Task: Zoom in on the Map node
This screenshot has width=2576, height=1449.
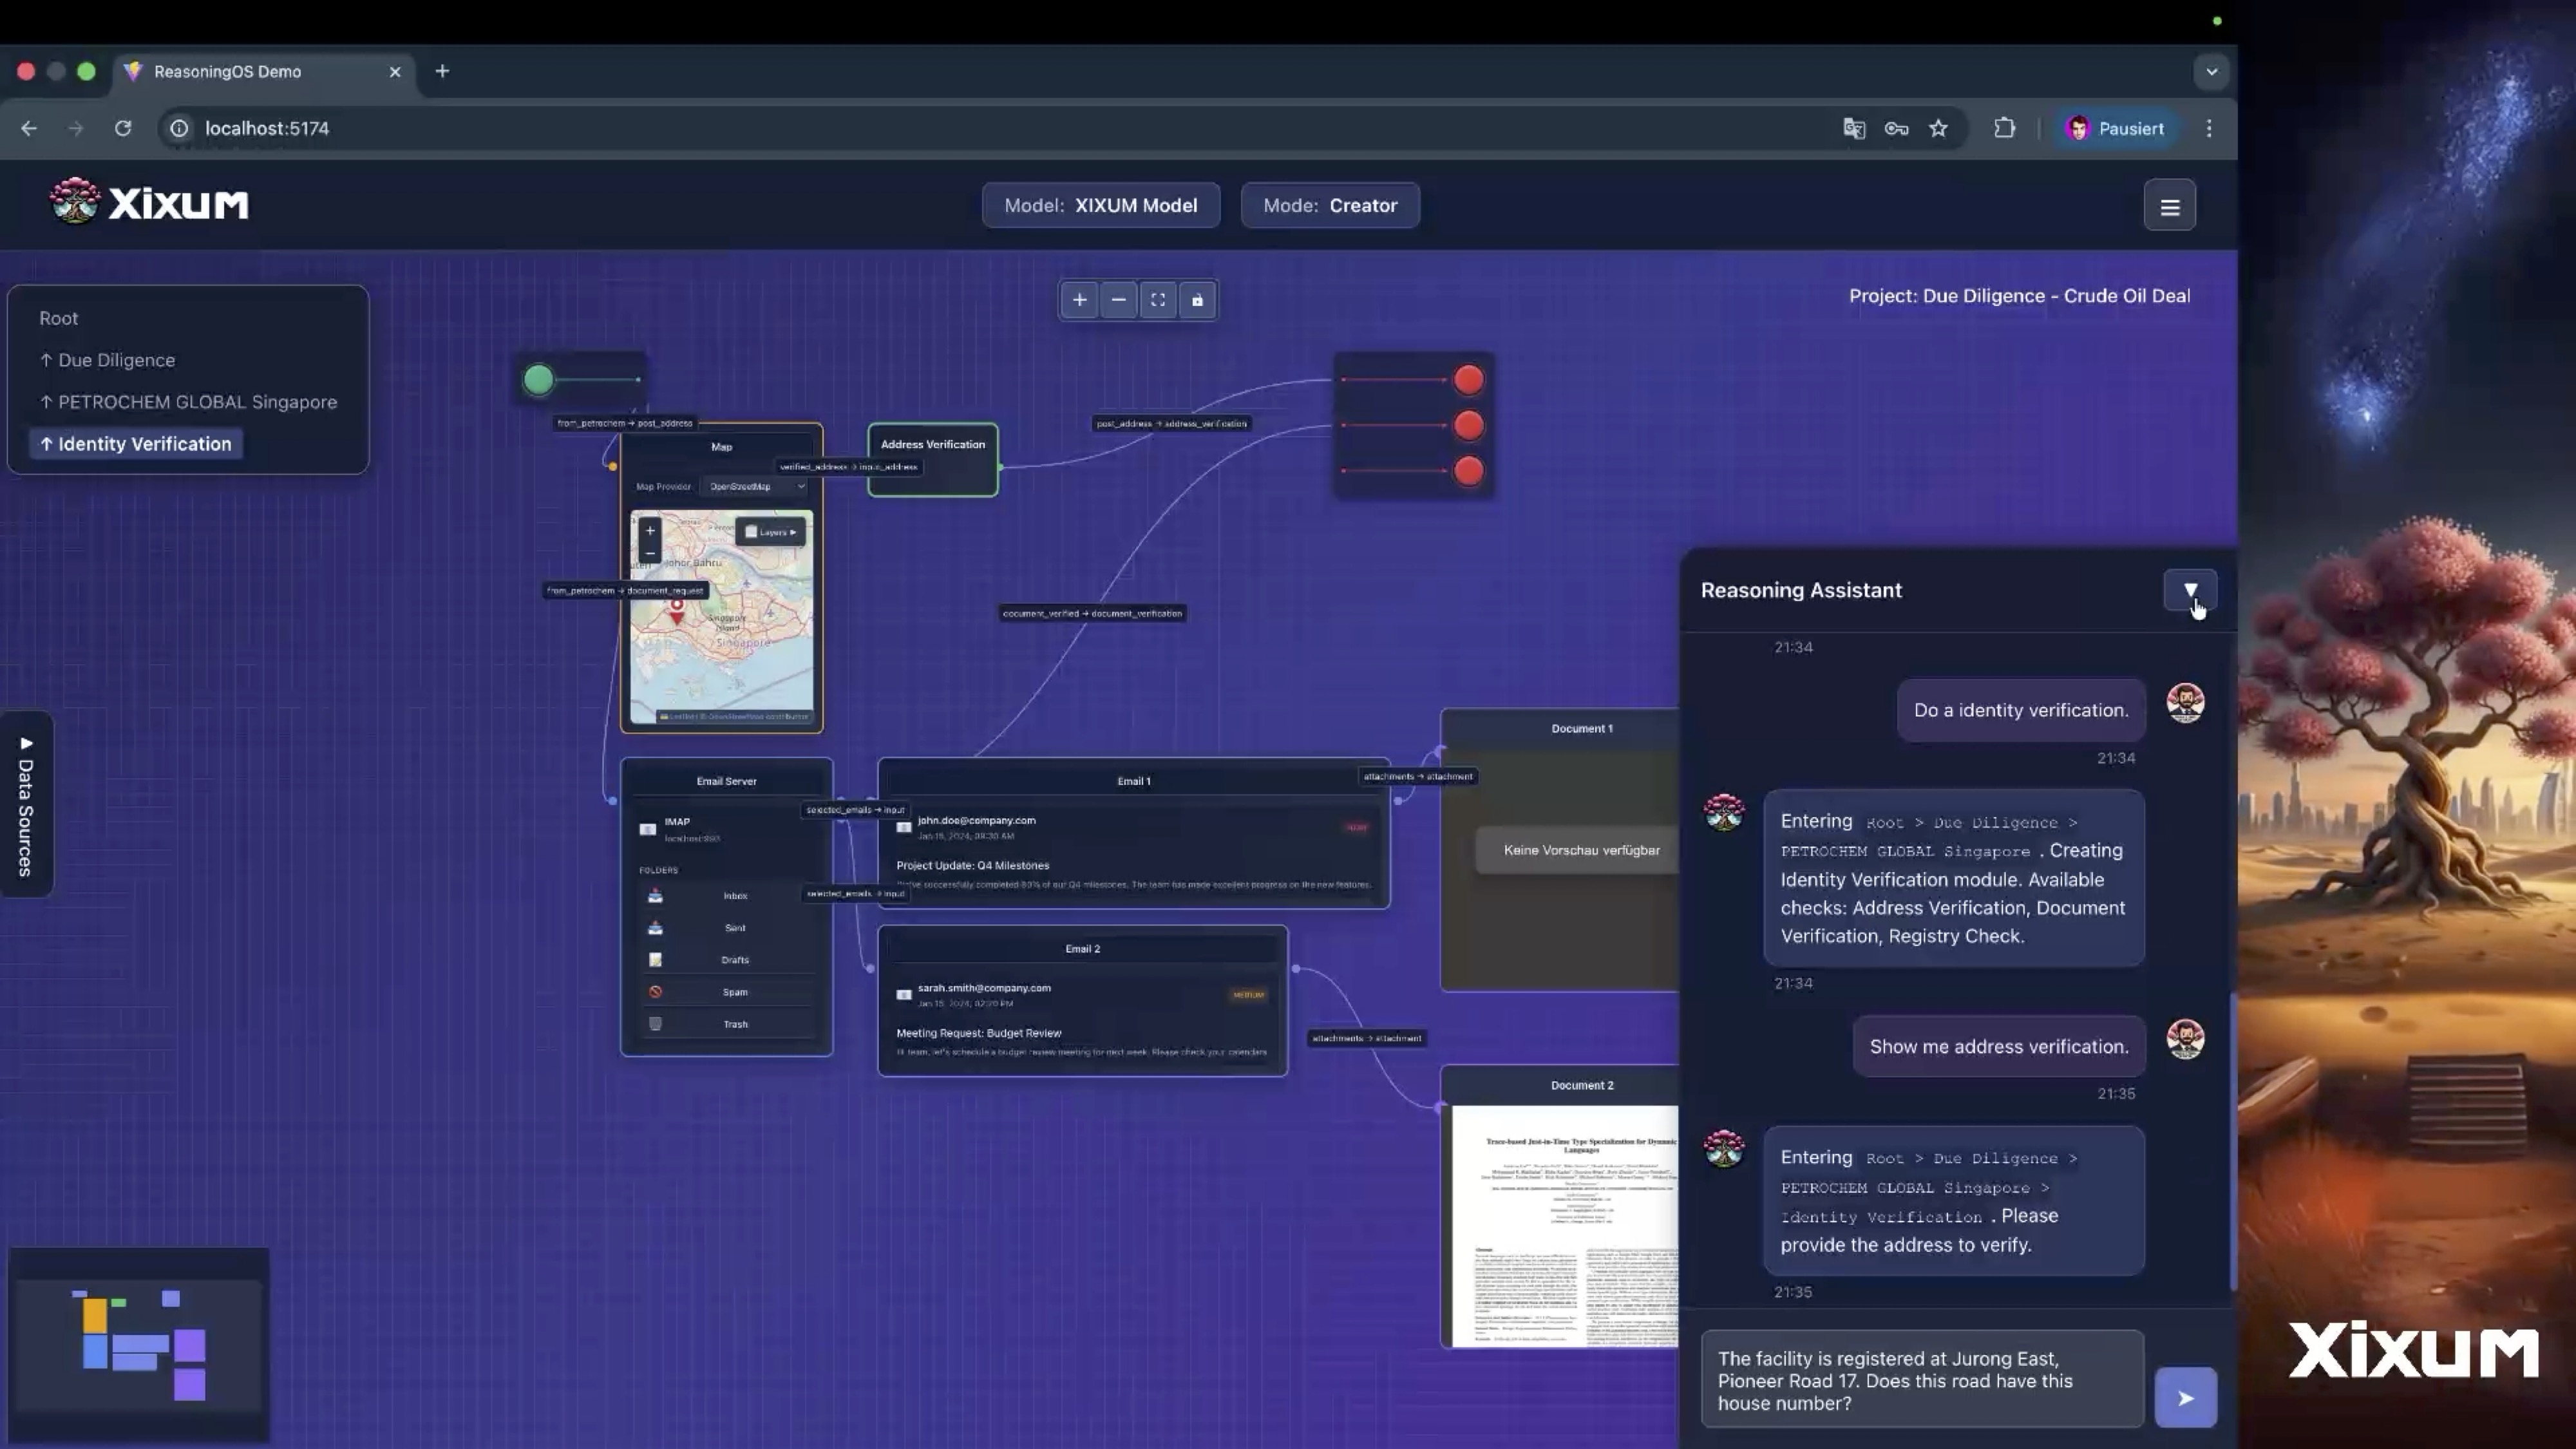Action: 650,531
